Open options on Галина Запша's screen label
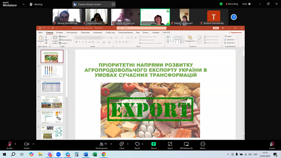The width and height of the screenshot is (281, 158). (113, 4)
